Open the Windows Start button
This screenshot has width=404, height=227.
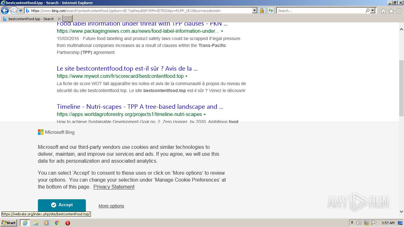(9, 223)
